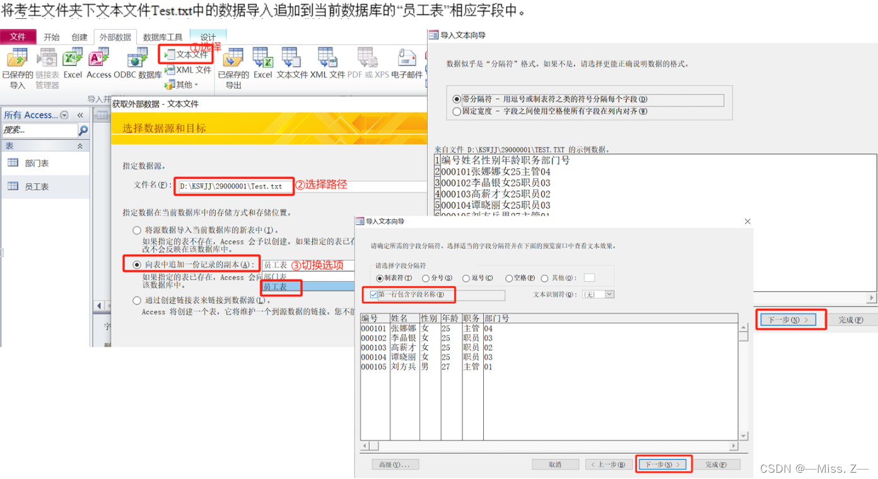Choose 固定宽度 (fixed width) format radio button

click(457, 112)
